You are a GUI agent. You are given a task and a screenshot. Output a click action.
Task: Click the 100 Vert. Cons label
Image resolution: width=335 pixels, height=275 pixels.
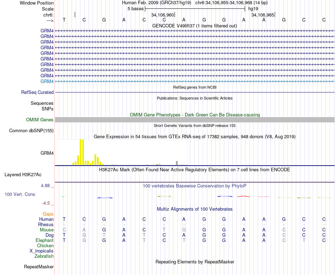click(20, 194)
